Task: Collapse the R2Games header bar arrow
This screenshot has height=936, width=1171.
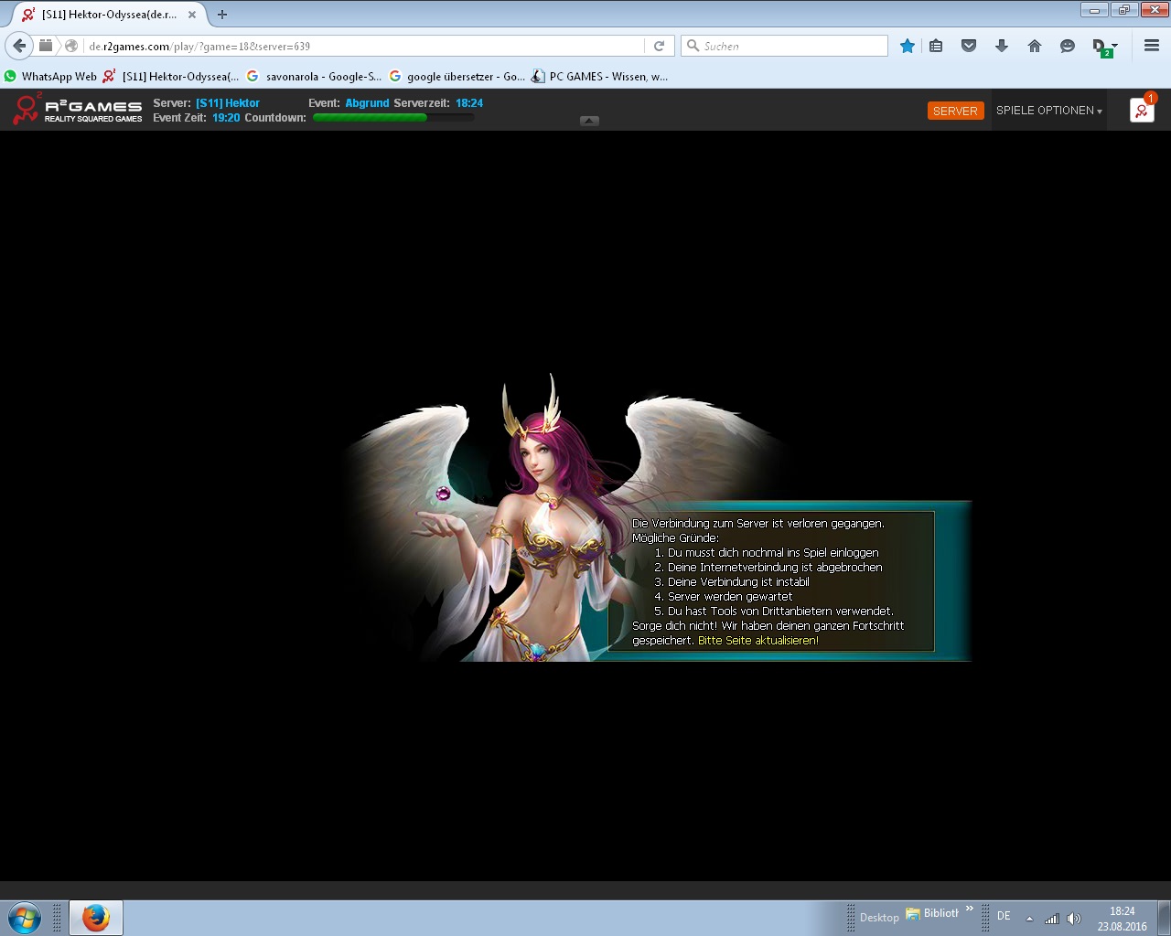Action: (589, 121)
